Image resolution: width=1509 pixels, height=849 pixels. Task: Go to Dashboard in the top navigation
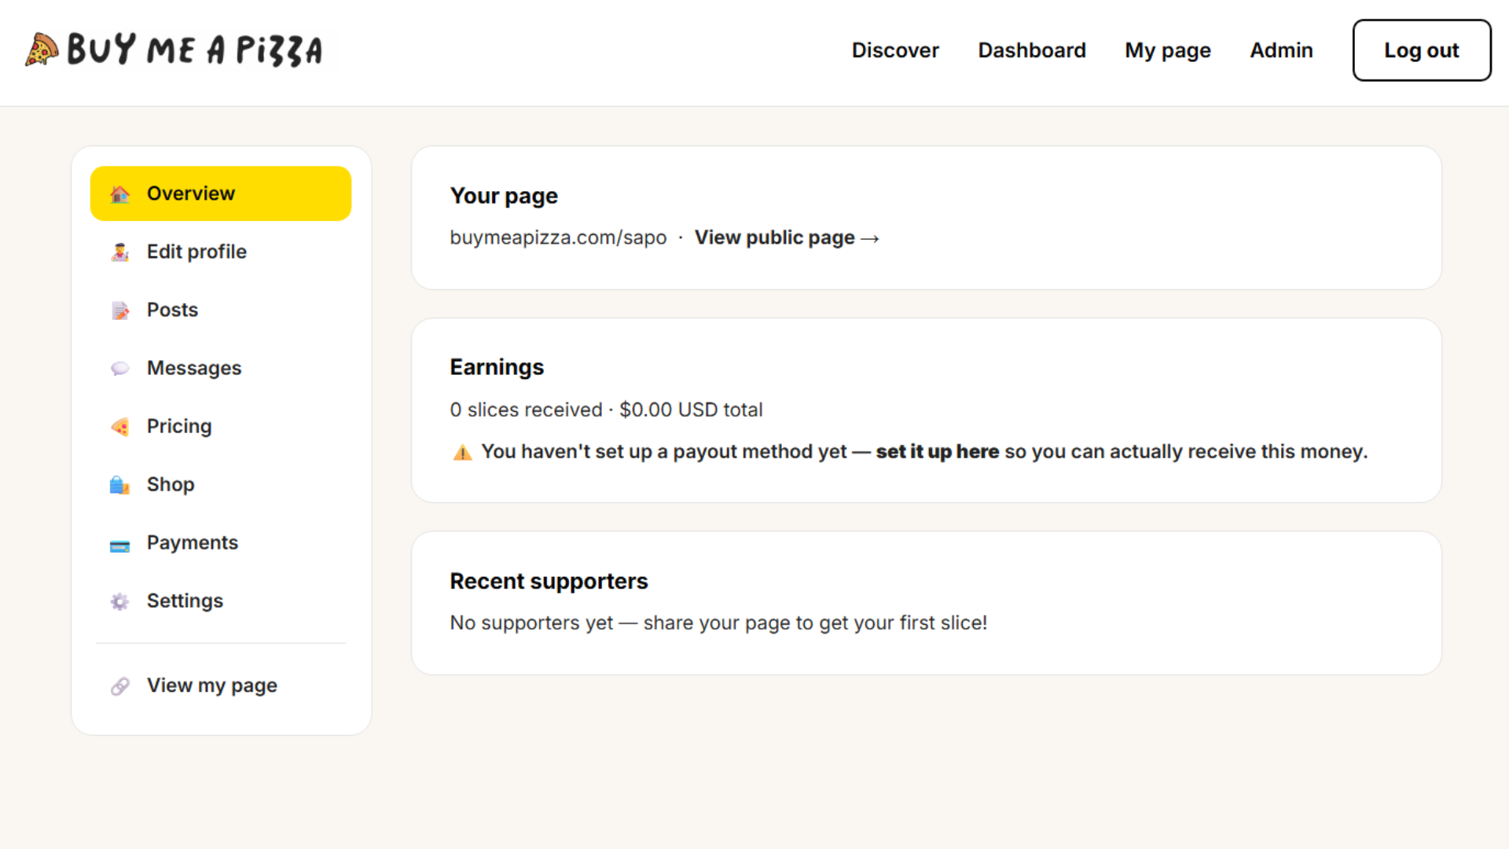pos(1032,50)
